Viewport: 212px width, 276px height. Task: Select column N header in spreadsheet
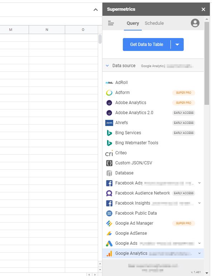47,29
